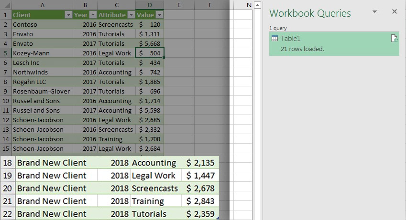This screenshot has width=406, height=220.
Task: Open the Client column filter dropdown
Action: pyautogui.click(x=68, y=15)
